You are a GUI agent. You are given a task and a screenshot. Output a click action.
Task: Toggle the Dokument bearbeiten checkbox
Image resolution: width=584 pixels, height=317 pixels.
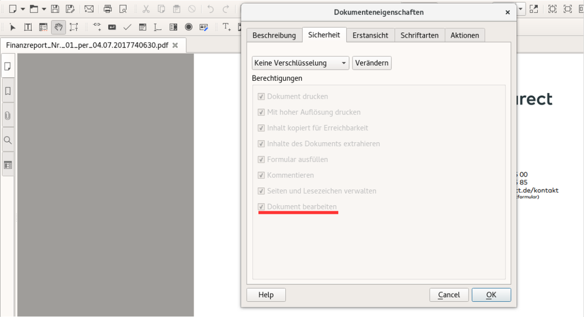[x=261, y=207]
